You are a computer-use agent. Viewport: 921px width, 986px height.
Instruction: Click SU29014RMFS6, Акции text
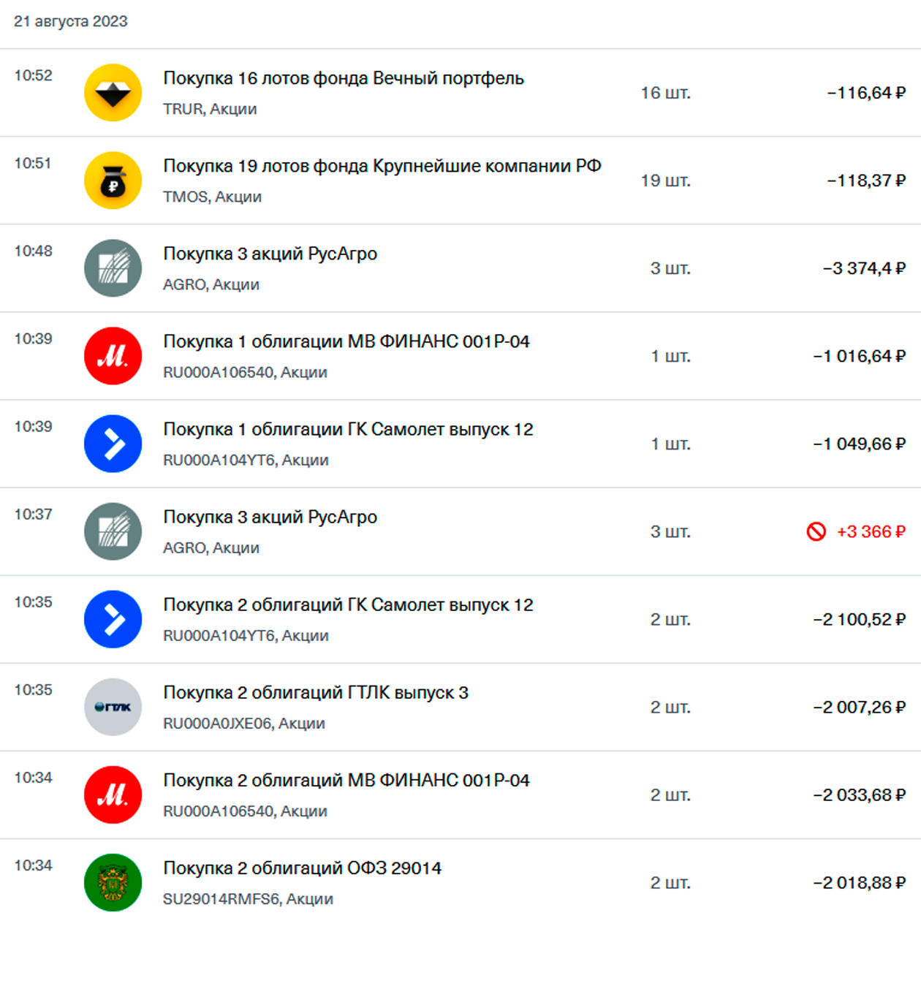(x=248, y=898)
